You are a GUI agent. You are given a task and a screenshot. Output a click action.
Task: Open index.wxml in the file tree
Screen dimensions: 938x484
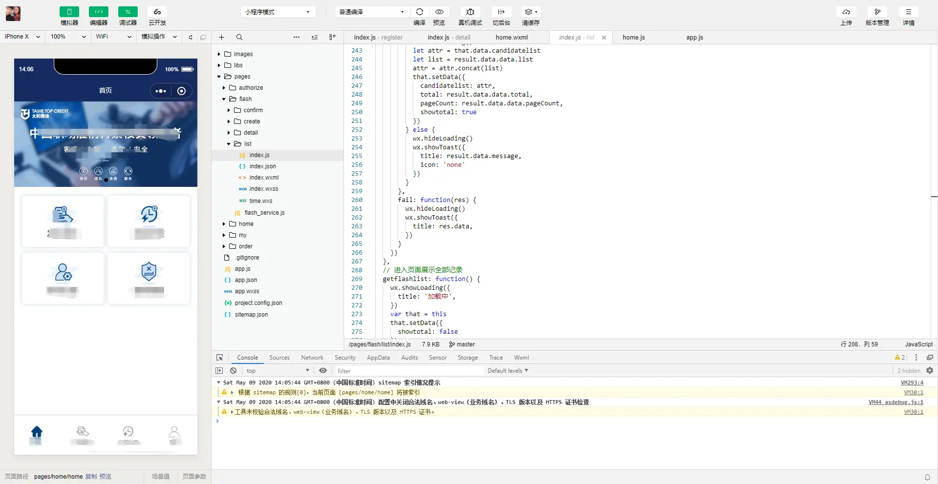[x=264, y=178]
